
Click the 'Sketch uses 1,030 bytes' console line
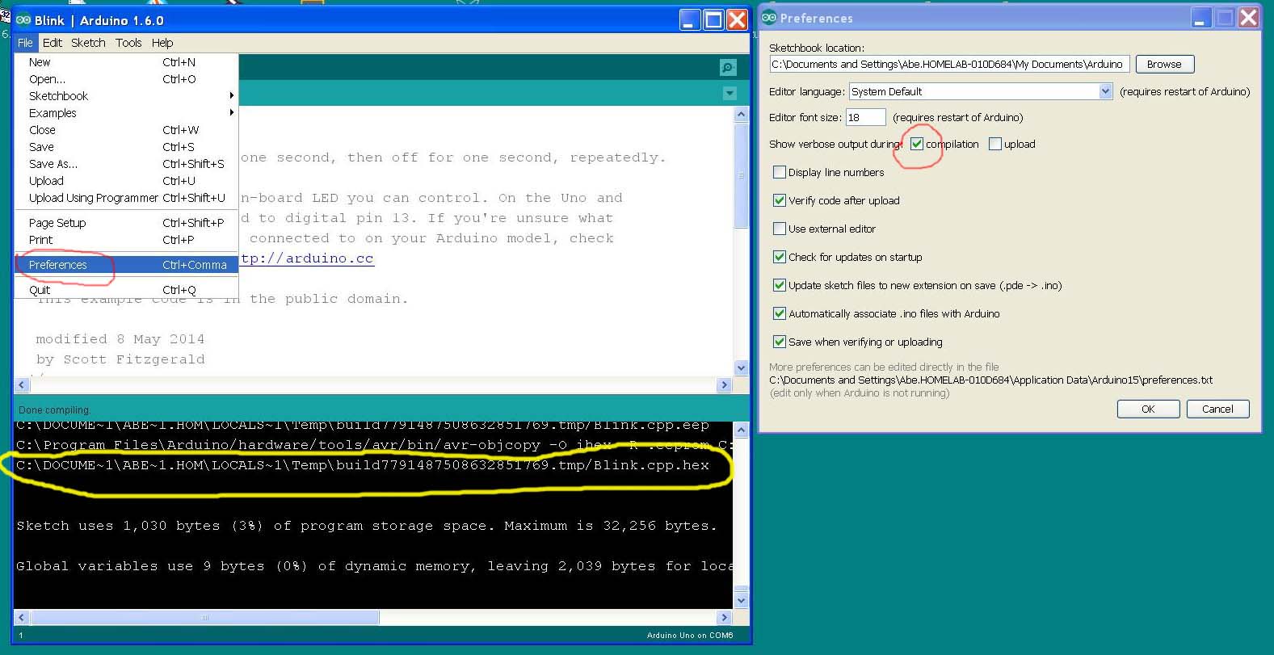point(366,526)
